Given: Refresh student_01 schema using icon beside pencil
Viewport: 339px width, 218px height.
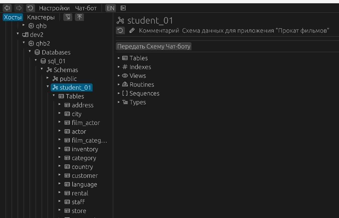Looking at the screenshot, I should (x=120, y=31).
